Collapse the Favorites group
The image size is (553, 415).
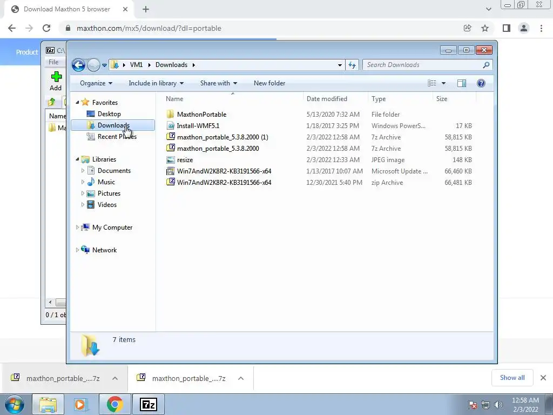(x=78, y=102)
